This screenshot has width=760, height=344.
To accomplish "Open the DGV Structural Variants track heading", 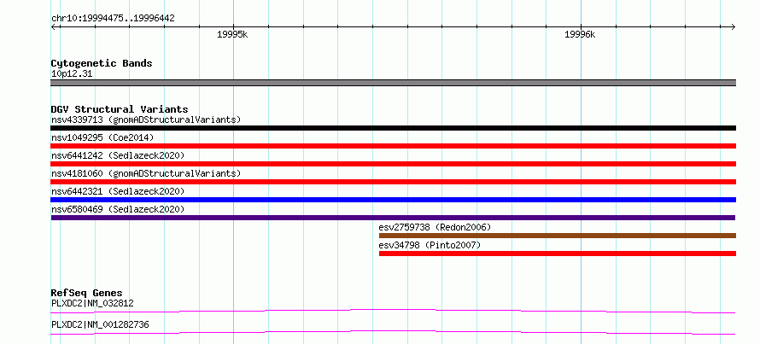I will pyautogui.click(x=120, y=109).
